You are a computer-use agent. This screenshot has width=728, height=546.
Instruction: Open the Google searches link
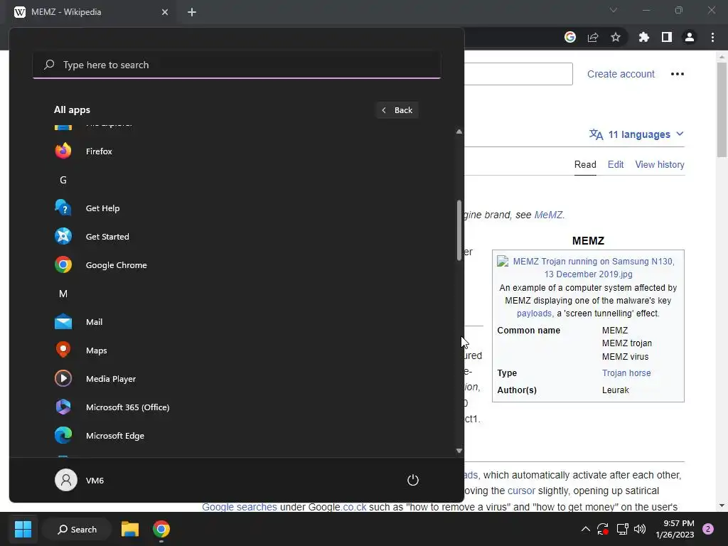(240, 506)
